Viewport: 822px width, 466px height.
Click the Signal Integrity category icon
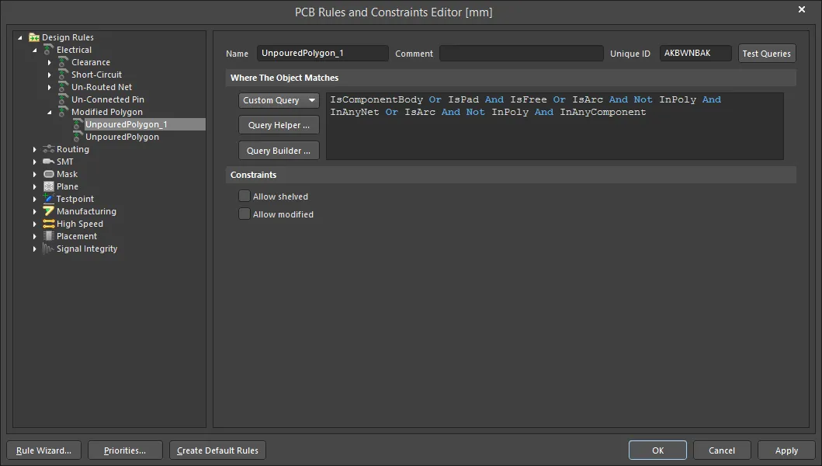(49, 249)
